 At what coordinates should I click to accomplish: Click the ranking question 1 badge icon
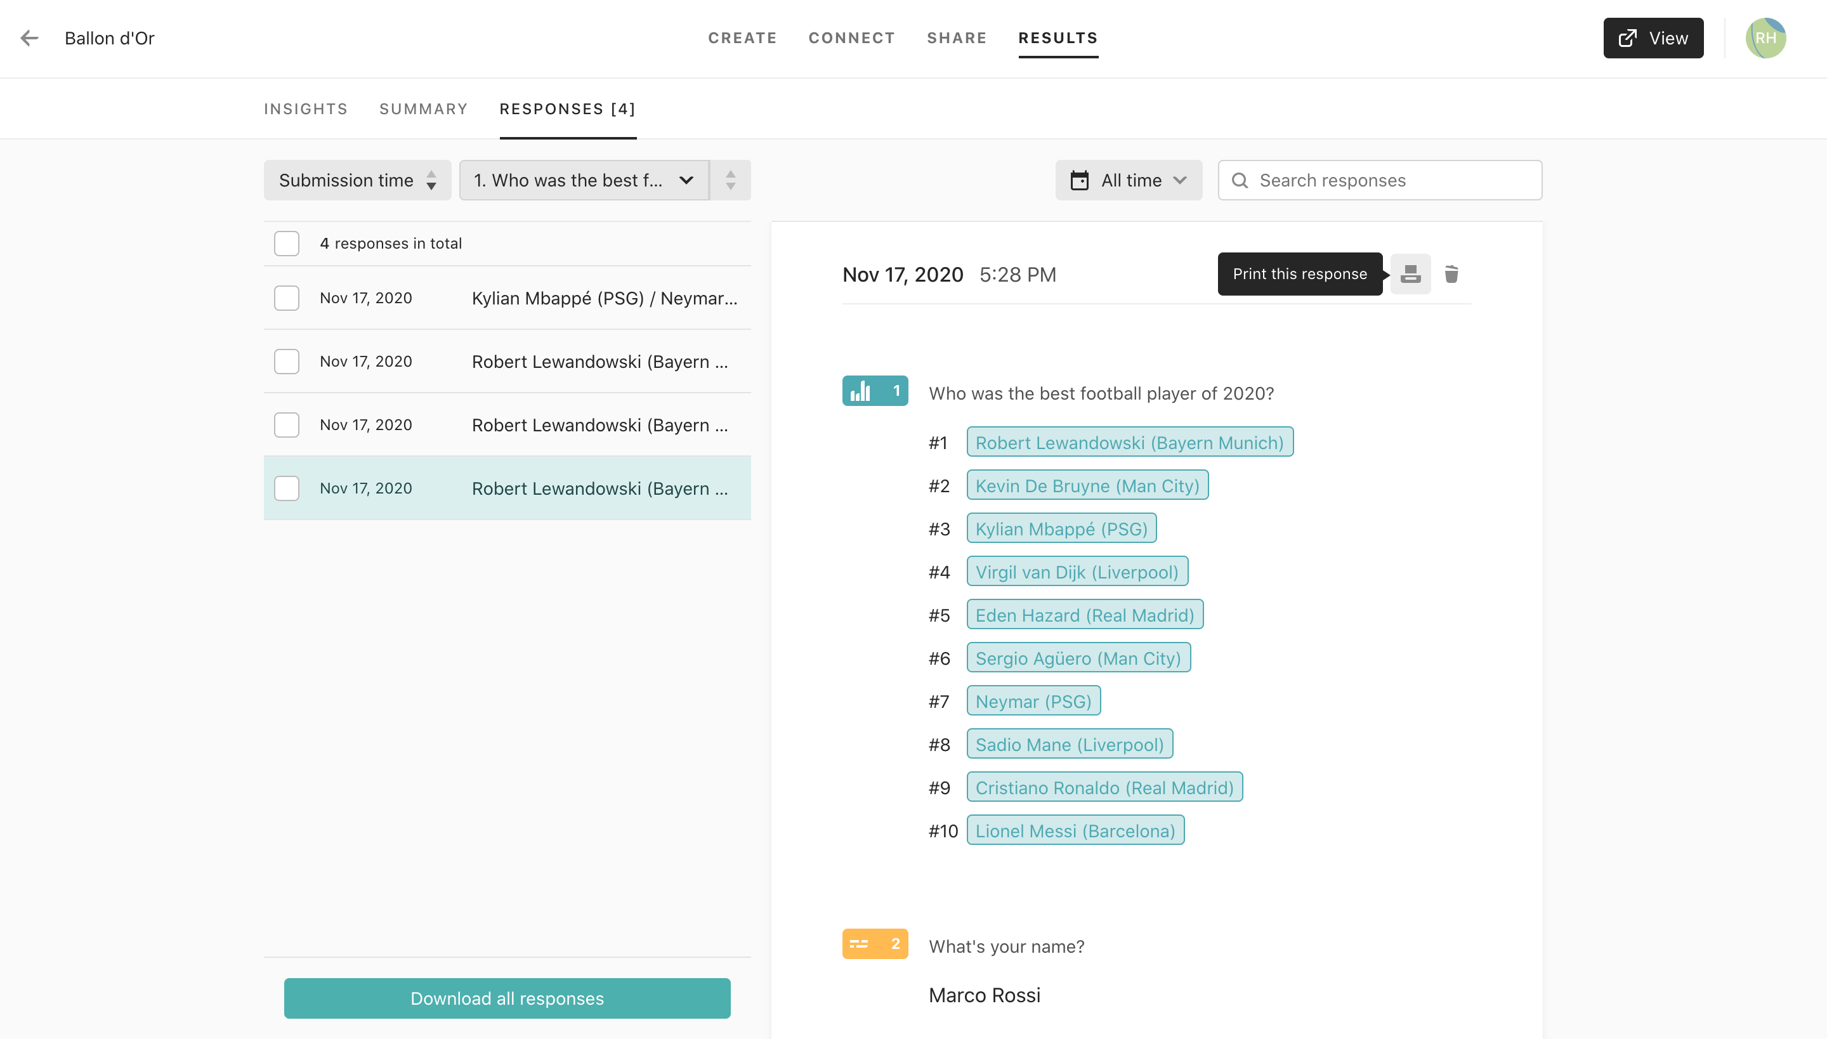tap(875, 391)
